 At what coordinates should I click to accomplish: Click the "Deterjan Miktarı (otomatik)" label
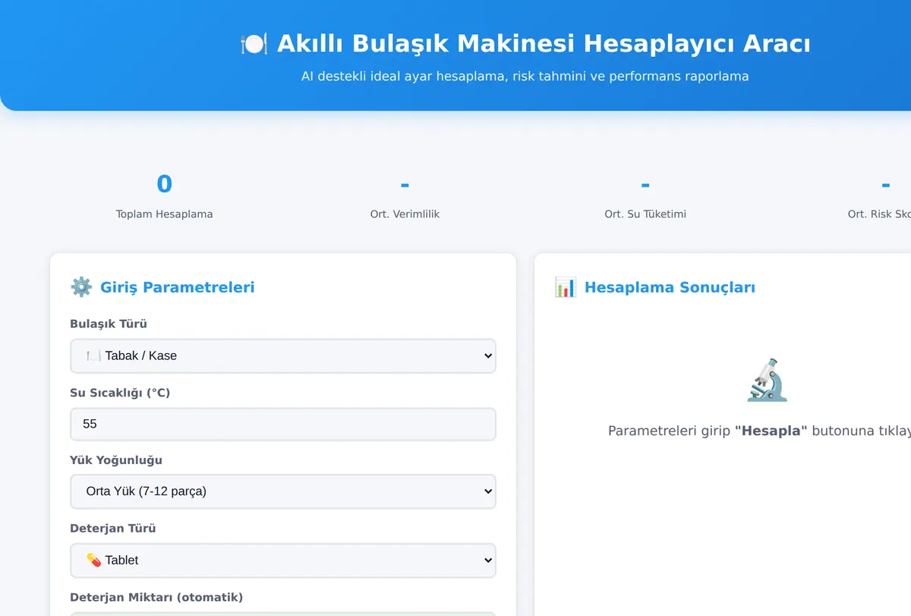(156, 597)
